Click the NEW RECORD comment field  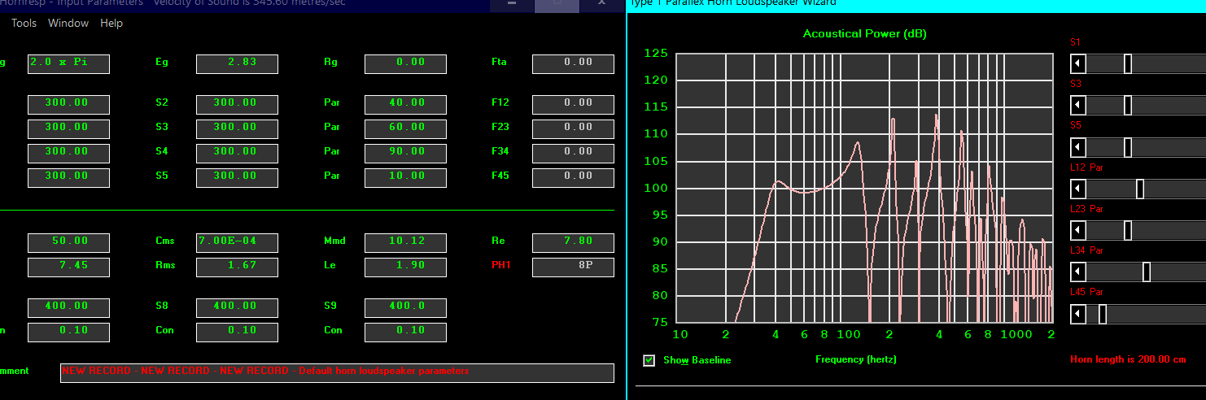click(x=337, y=373)
